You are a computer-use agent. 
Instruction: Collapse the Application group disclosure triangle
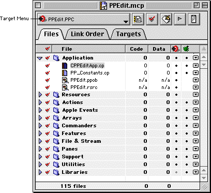(40, 58)
